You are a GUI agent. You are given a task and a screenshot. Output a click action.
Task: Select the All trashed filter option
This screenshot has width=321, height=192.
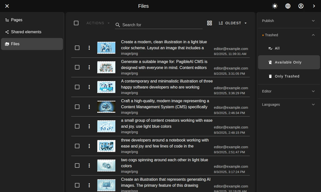click(277, 48)
